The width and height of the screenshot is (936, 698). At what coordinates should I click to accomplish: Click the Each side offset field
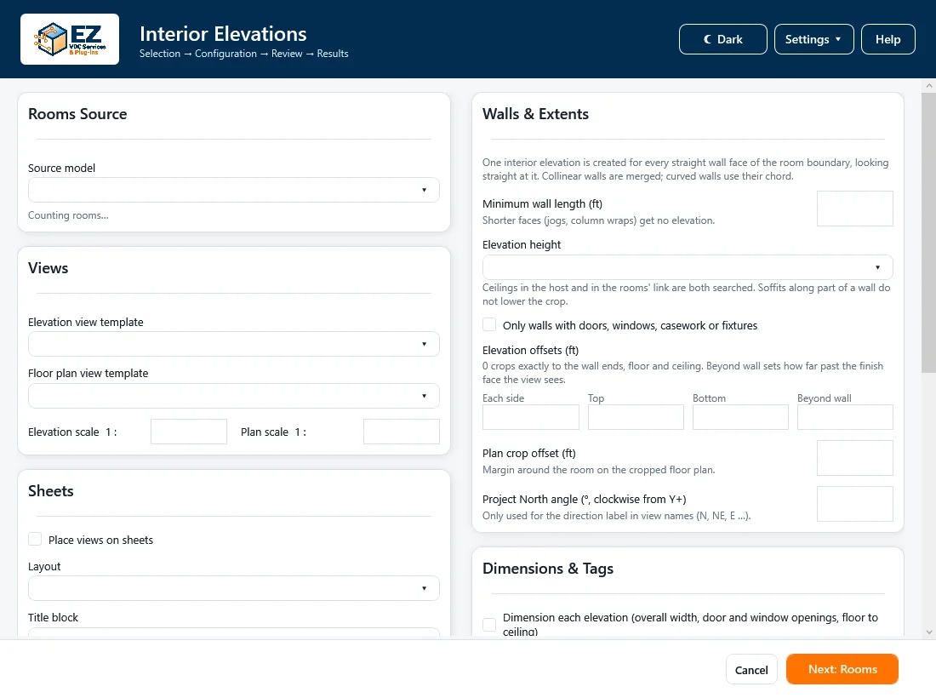(531, 417)
